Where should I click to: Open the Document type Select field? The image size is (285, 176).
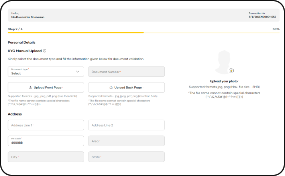46,72
